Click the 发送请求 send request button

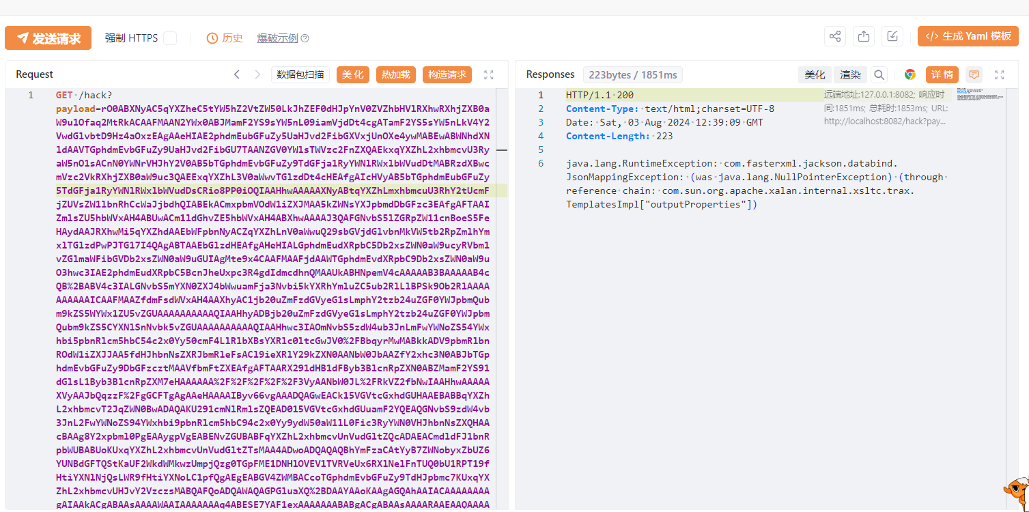48,38
